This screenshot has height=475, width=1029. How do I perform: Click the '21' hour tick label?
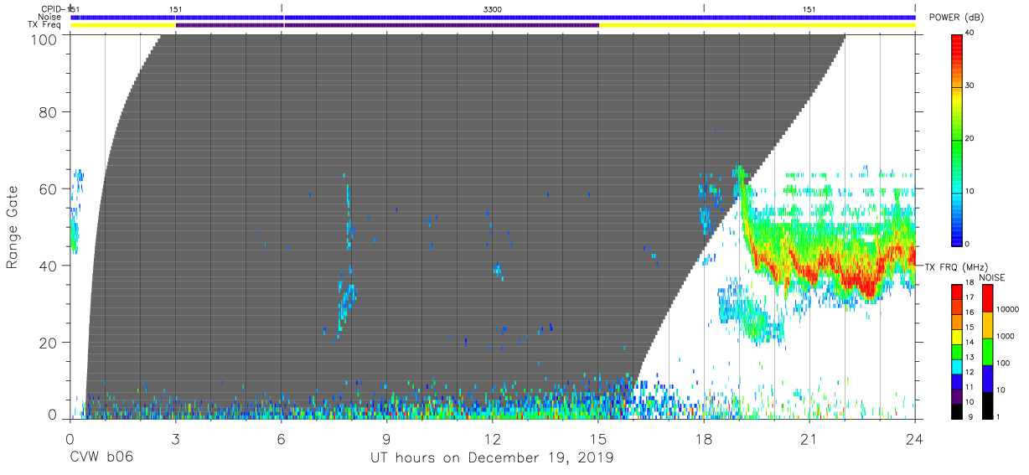click(809, 438)
